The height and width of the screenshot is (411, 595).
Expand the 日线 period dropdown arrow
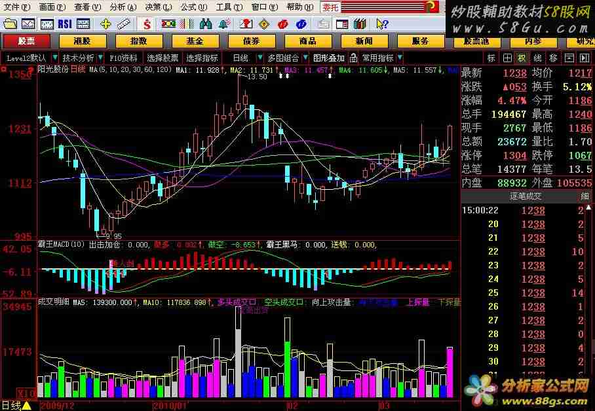tap(260, 58)
